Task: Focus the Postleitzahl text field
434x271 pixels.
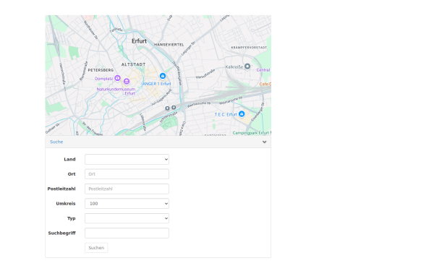Action: (x=127, y=189)
